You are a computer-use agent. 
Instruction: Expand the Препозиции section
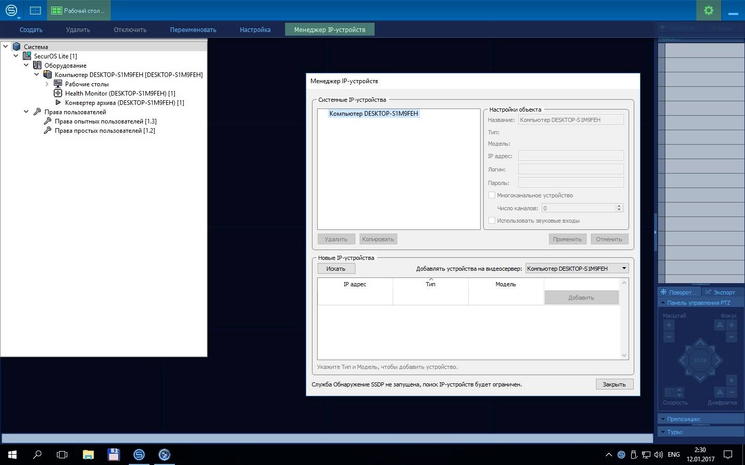pyautogui.click(x=662, y=419)
